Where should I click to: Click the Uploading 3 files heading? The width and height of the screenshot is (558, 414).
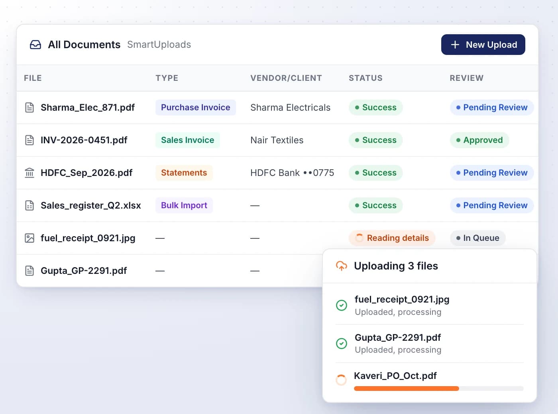pos(396,266)
